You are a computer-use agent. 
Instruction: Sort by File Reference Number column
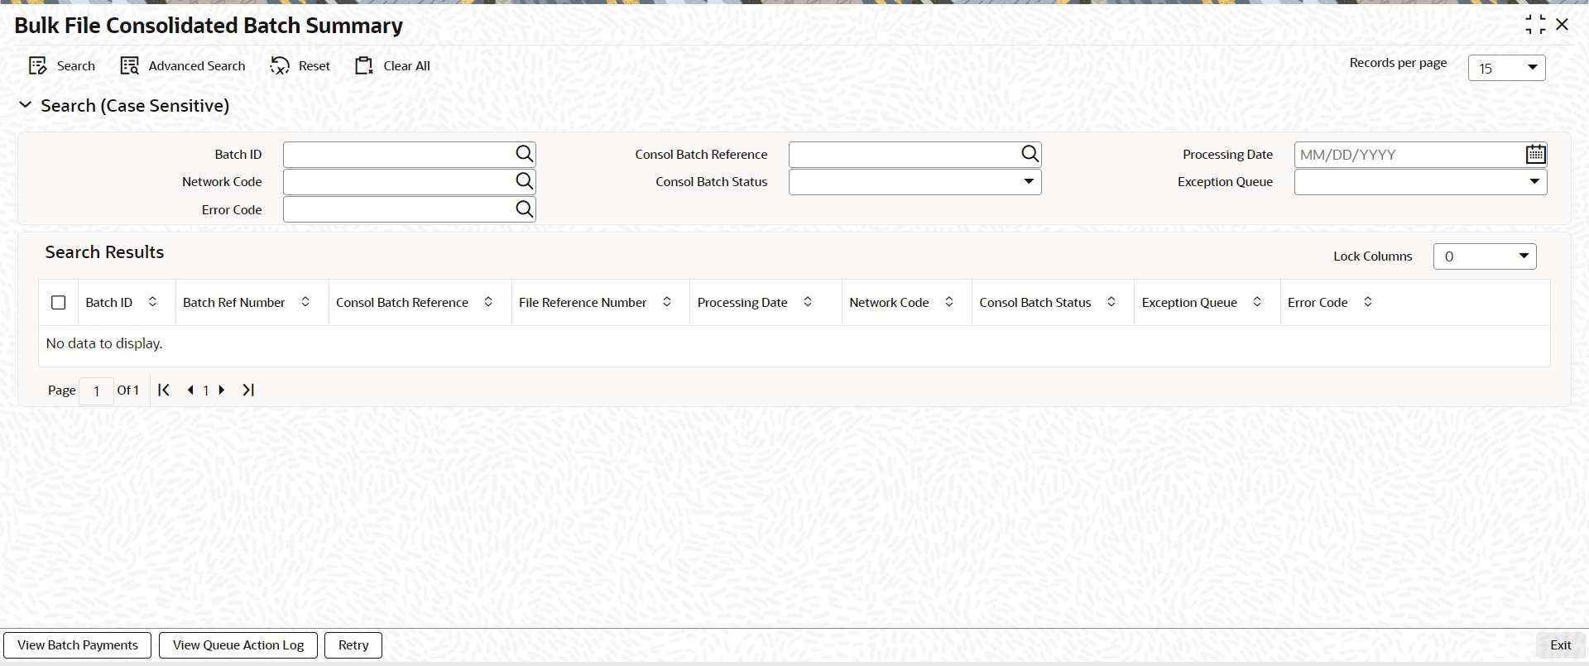pyautogui.click(x=667, y=302)
